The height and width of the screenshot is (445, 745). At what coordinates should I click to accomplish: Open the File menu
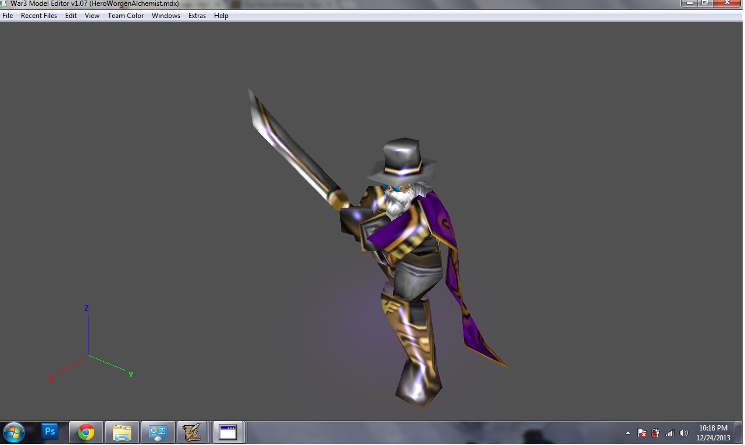8,16
